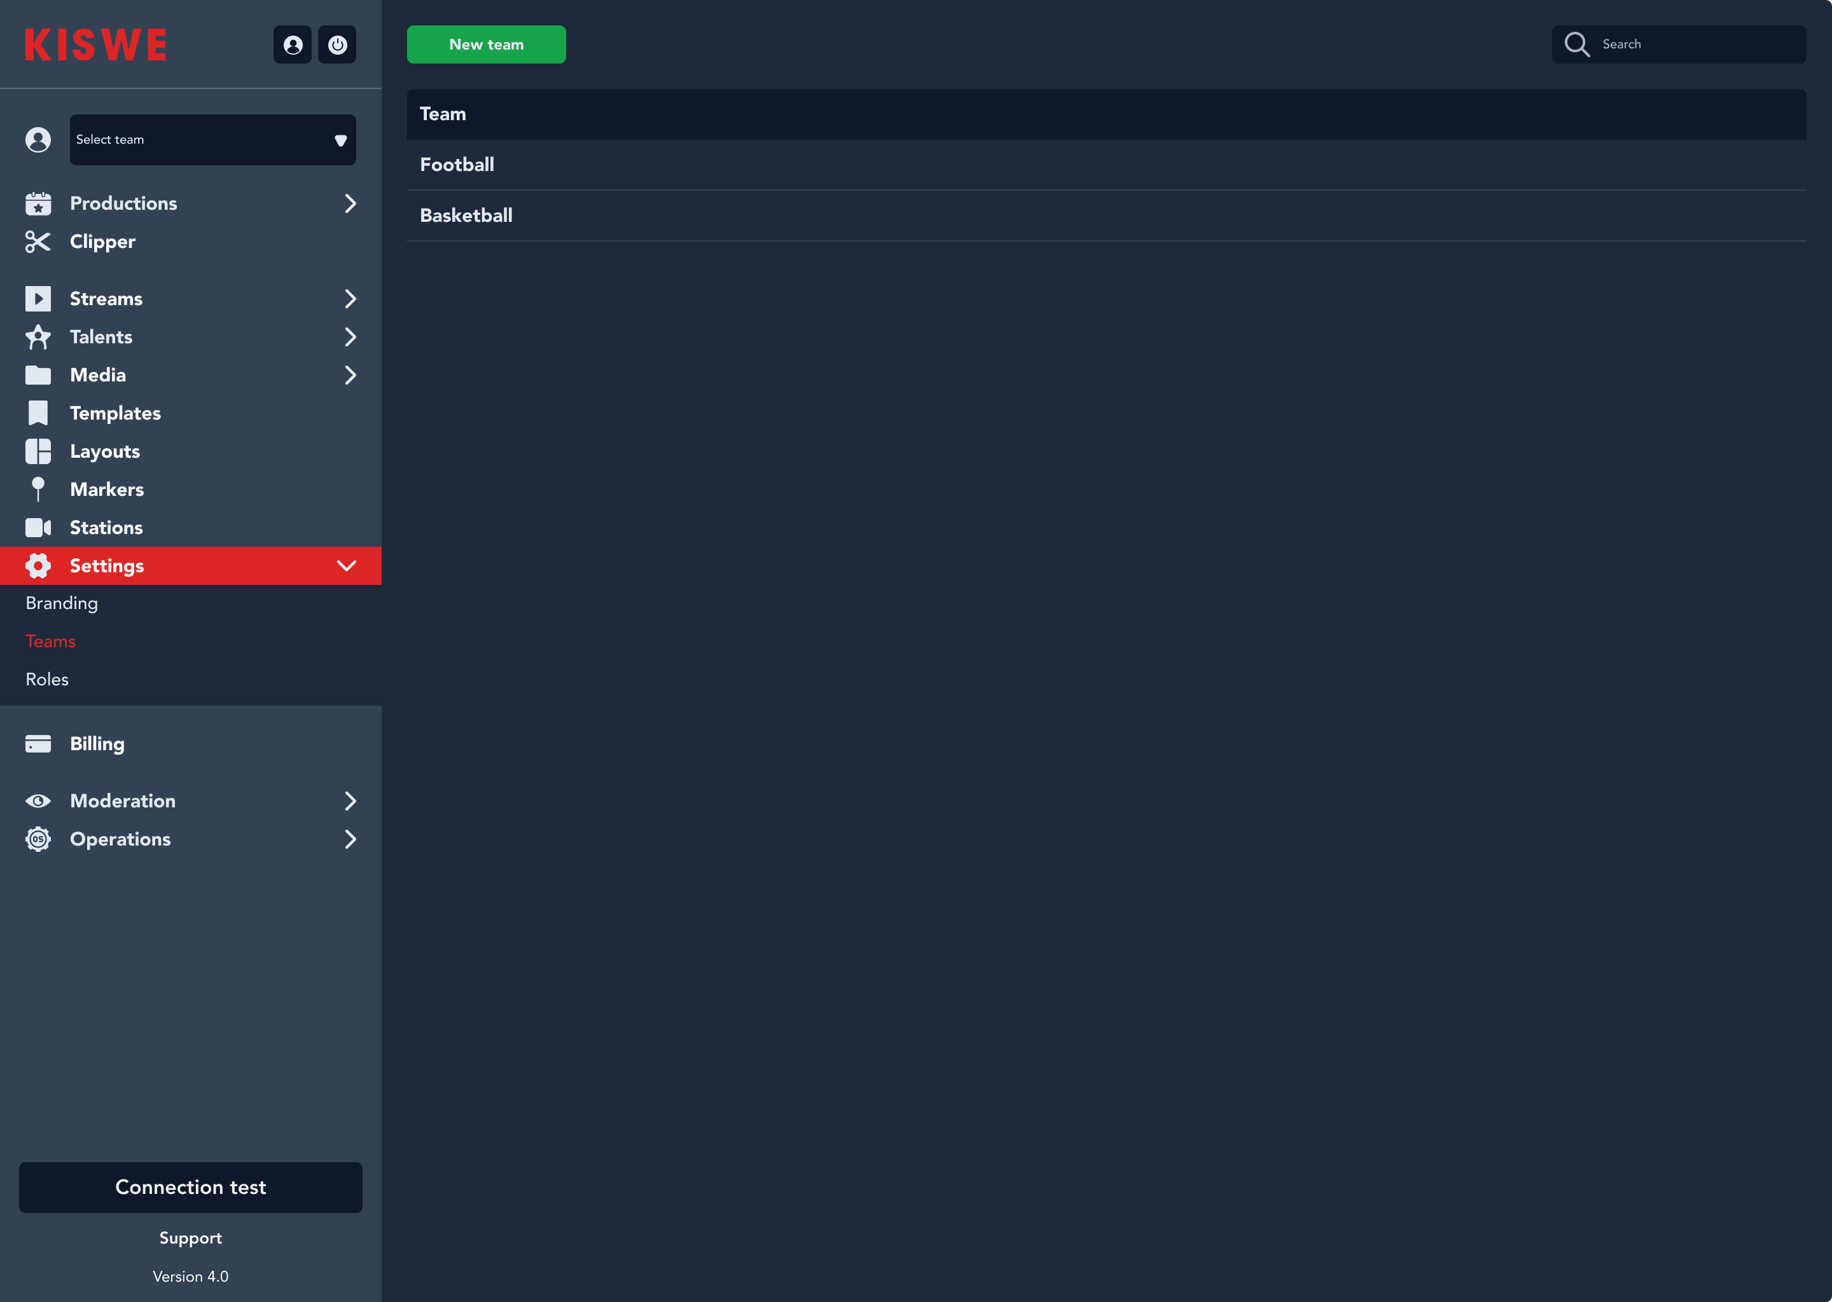This screenshot has width=1832, height=1302.
Task: Go to the Markers section
Action: [107, 490]
